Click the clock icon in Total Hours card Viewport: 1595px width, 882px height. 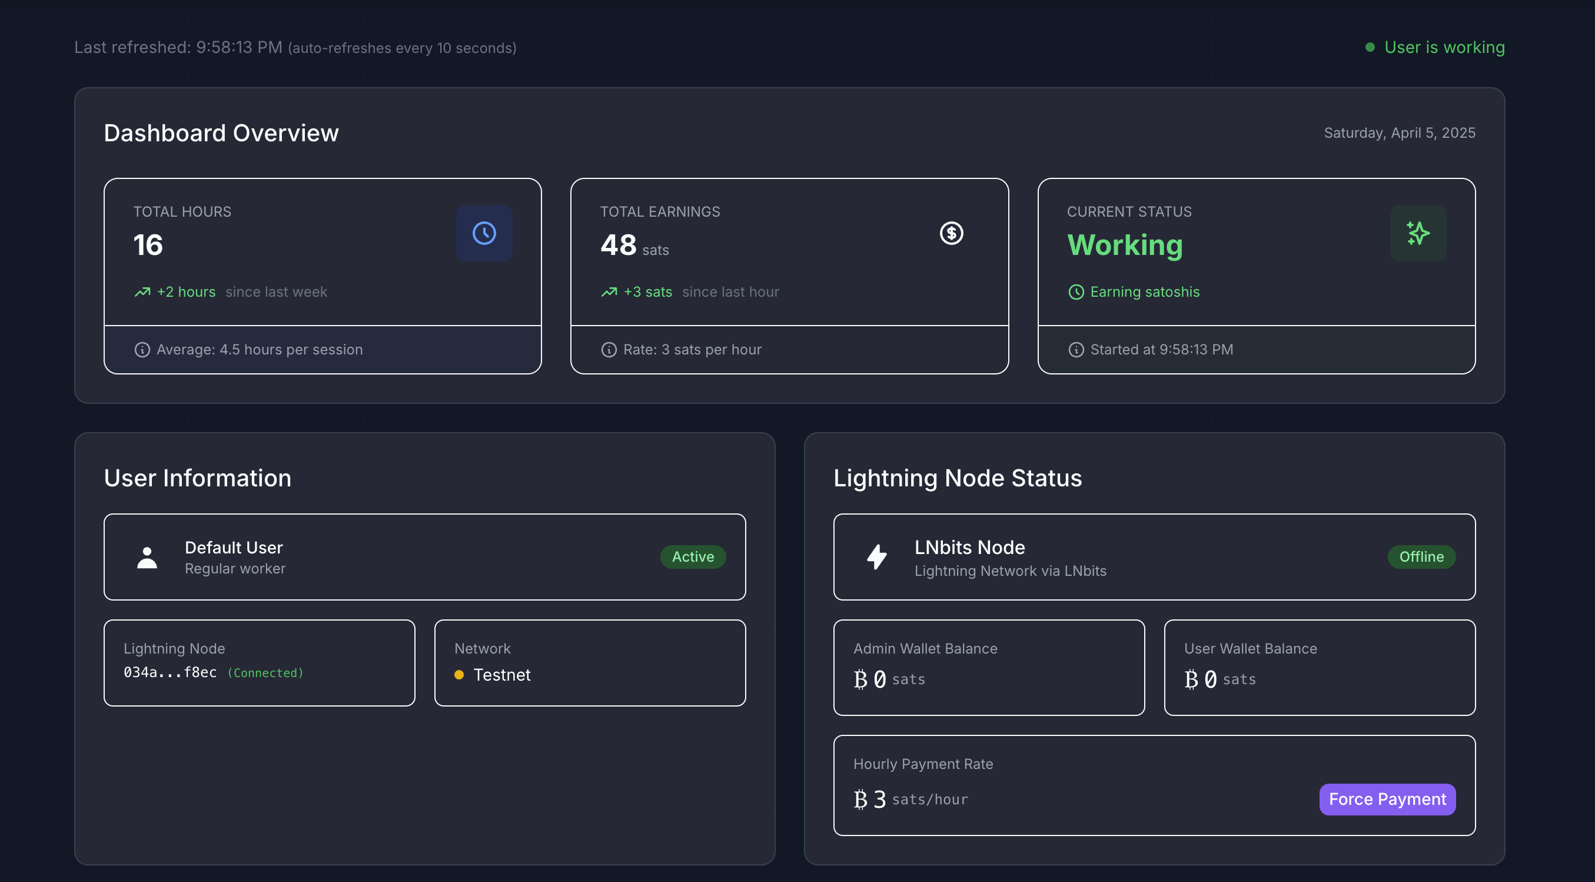(484, 234)
